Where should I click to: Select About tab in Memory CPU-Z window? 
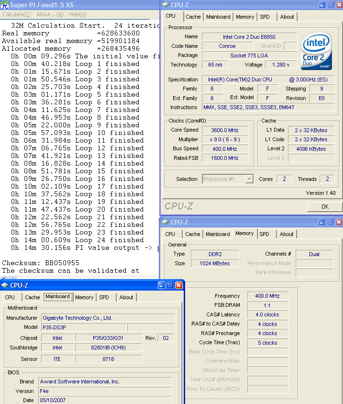click(287, 234)
